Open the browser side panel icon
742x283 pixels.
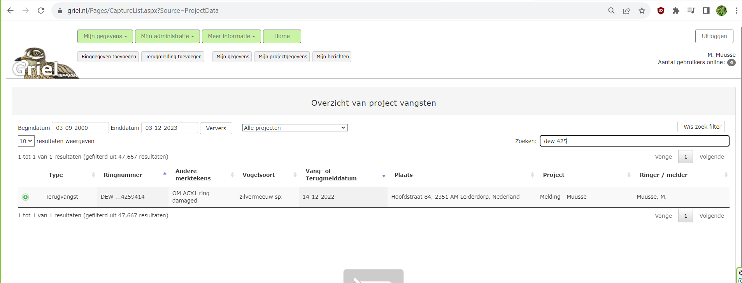tap(706, 10)
